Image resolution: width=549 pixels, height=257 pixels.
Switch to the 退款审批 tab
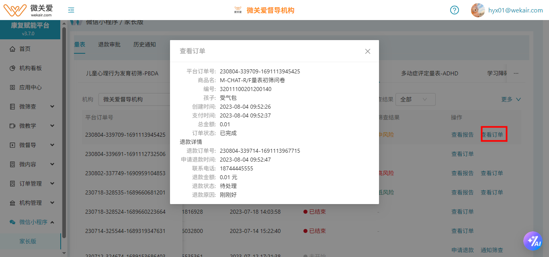pos(109,45)
